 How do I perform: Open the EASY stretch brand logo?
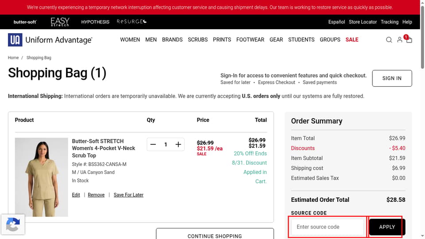[60, 22]
